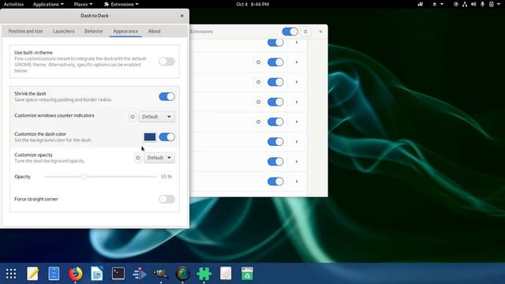Open the clock showing Oct 4 8:46 PM
This screenshot has width=505, height=284.
[252, 4]
